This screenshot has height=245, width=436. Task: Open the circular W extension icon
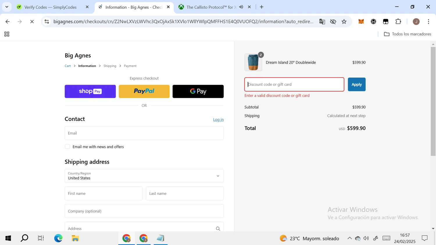[x=374, y=21]
